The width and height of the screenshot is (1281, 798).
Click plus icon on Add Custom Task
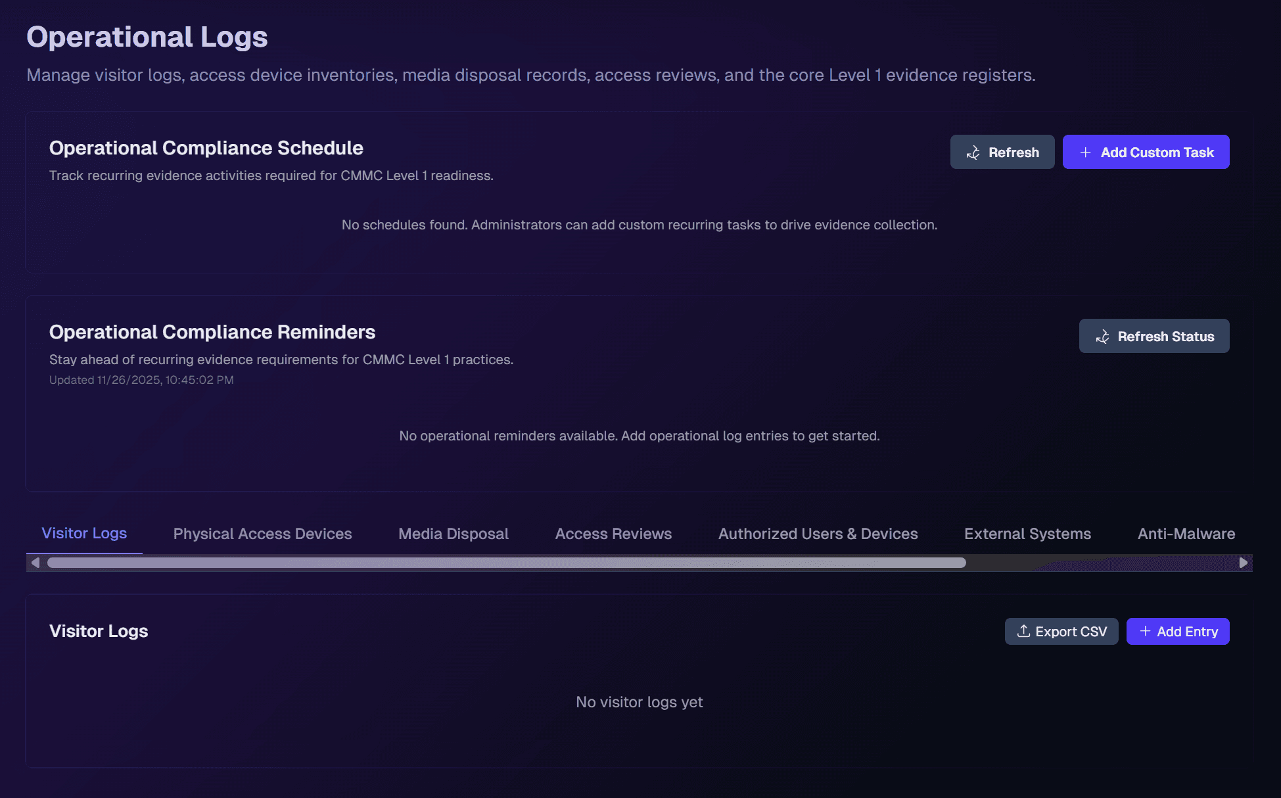[x=1086, y=153]
